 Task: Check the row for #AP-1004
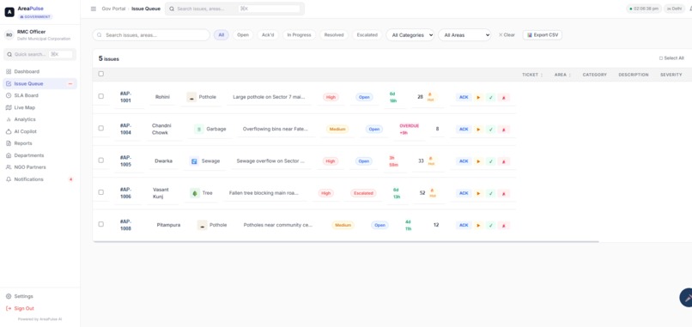coord(101,128)
